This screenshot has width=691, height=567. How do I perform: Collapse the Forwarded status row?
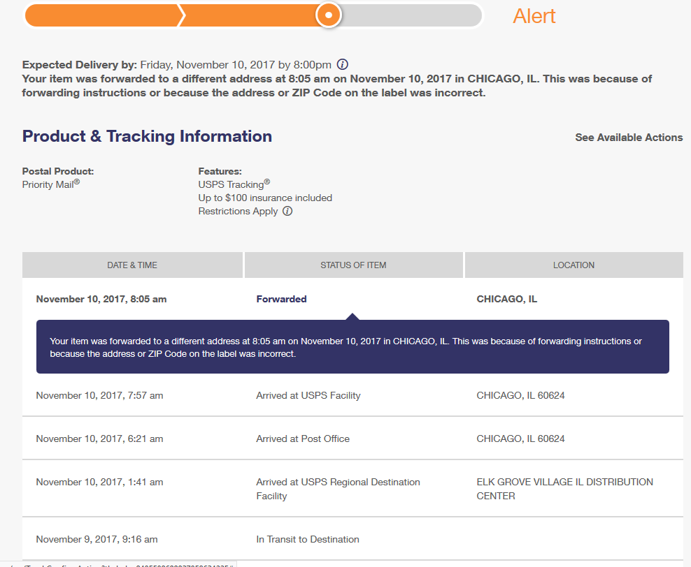[x=352, y=299]
